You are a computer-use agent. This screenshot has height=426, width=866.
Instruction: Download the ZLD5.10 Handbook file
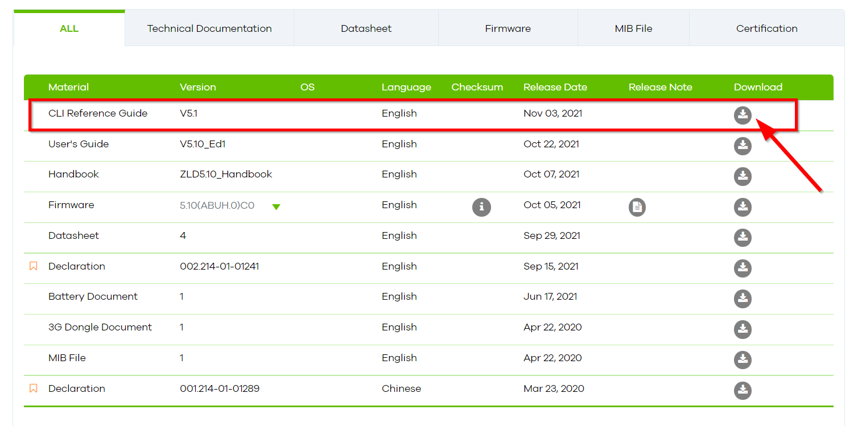[x=742, y=176]
